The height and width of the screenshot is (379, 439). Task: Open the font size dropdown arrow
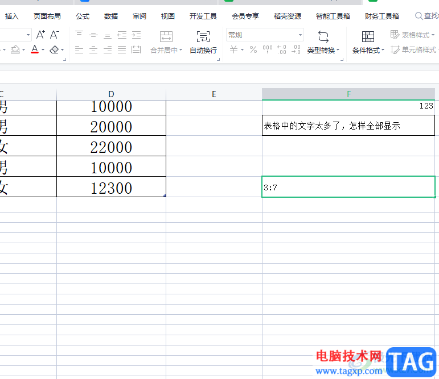pos(28,35)
